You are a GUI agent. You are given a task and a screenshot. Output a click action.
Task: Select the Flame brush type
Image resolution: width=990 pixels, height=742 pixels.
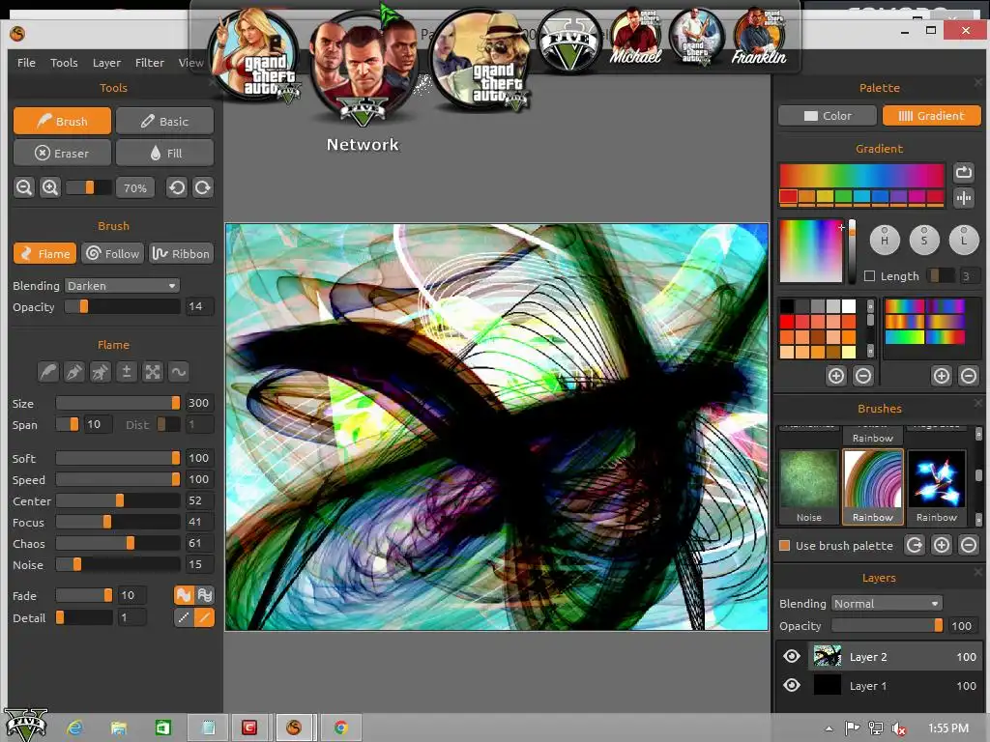(44, 254)
